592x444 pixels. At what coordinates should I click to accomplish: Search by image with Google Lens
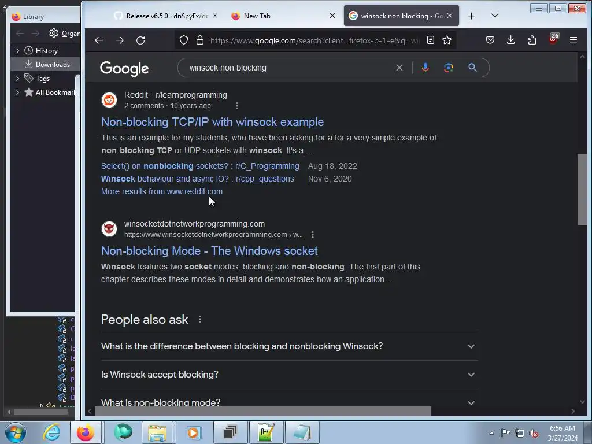tap(449, 68)
